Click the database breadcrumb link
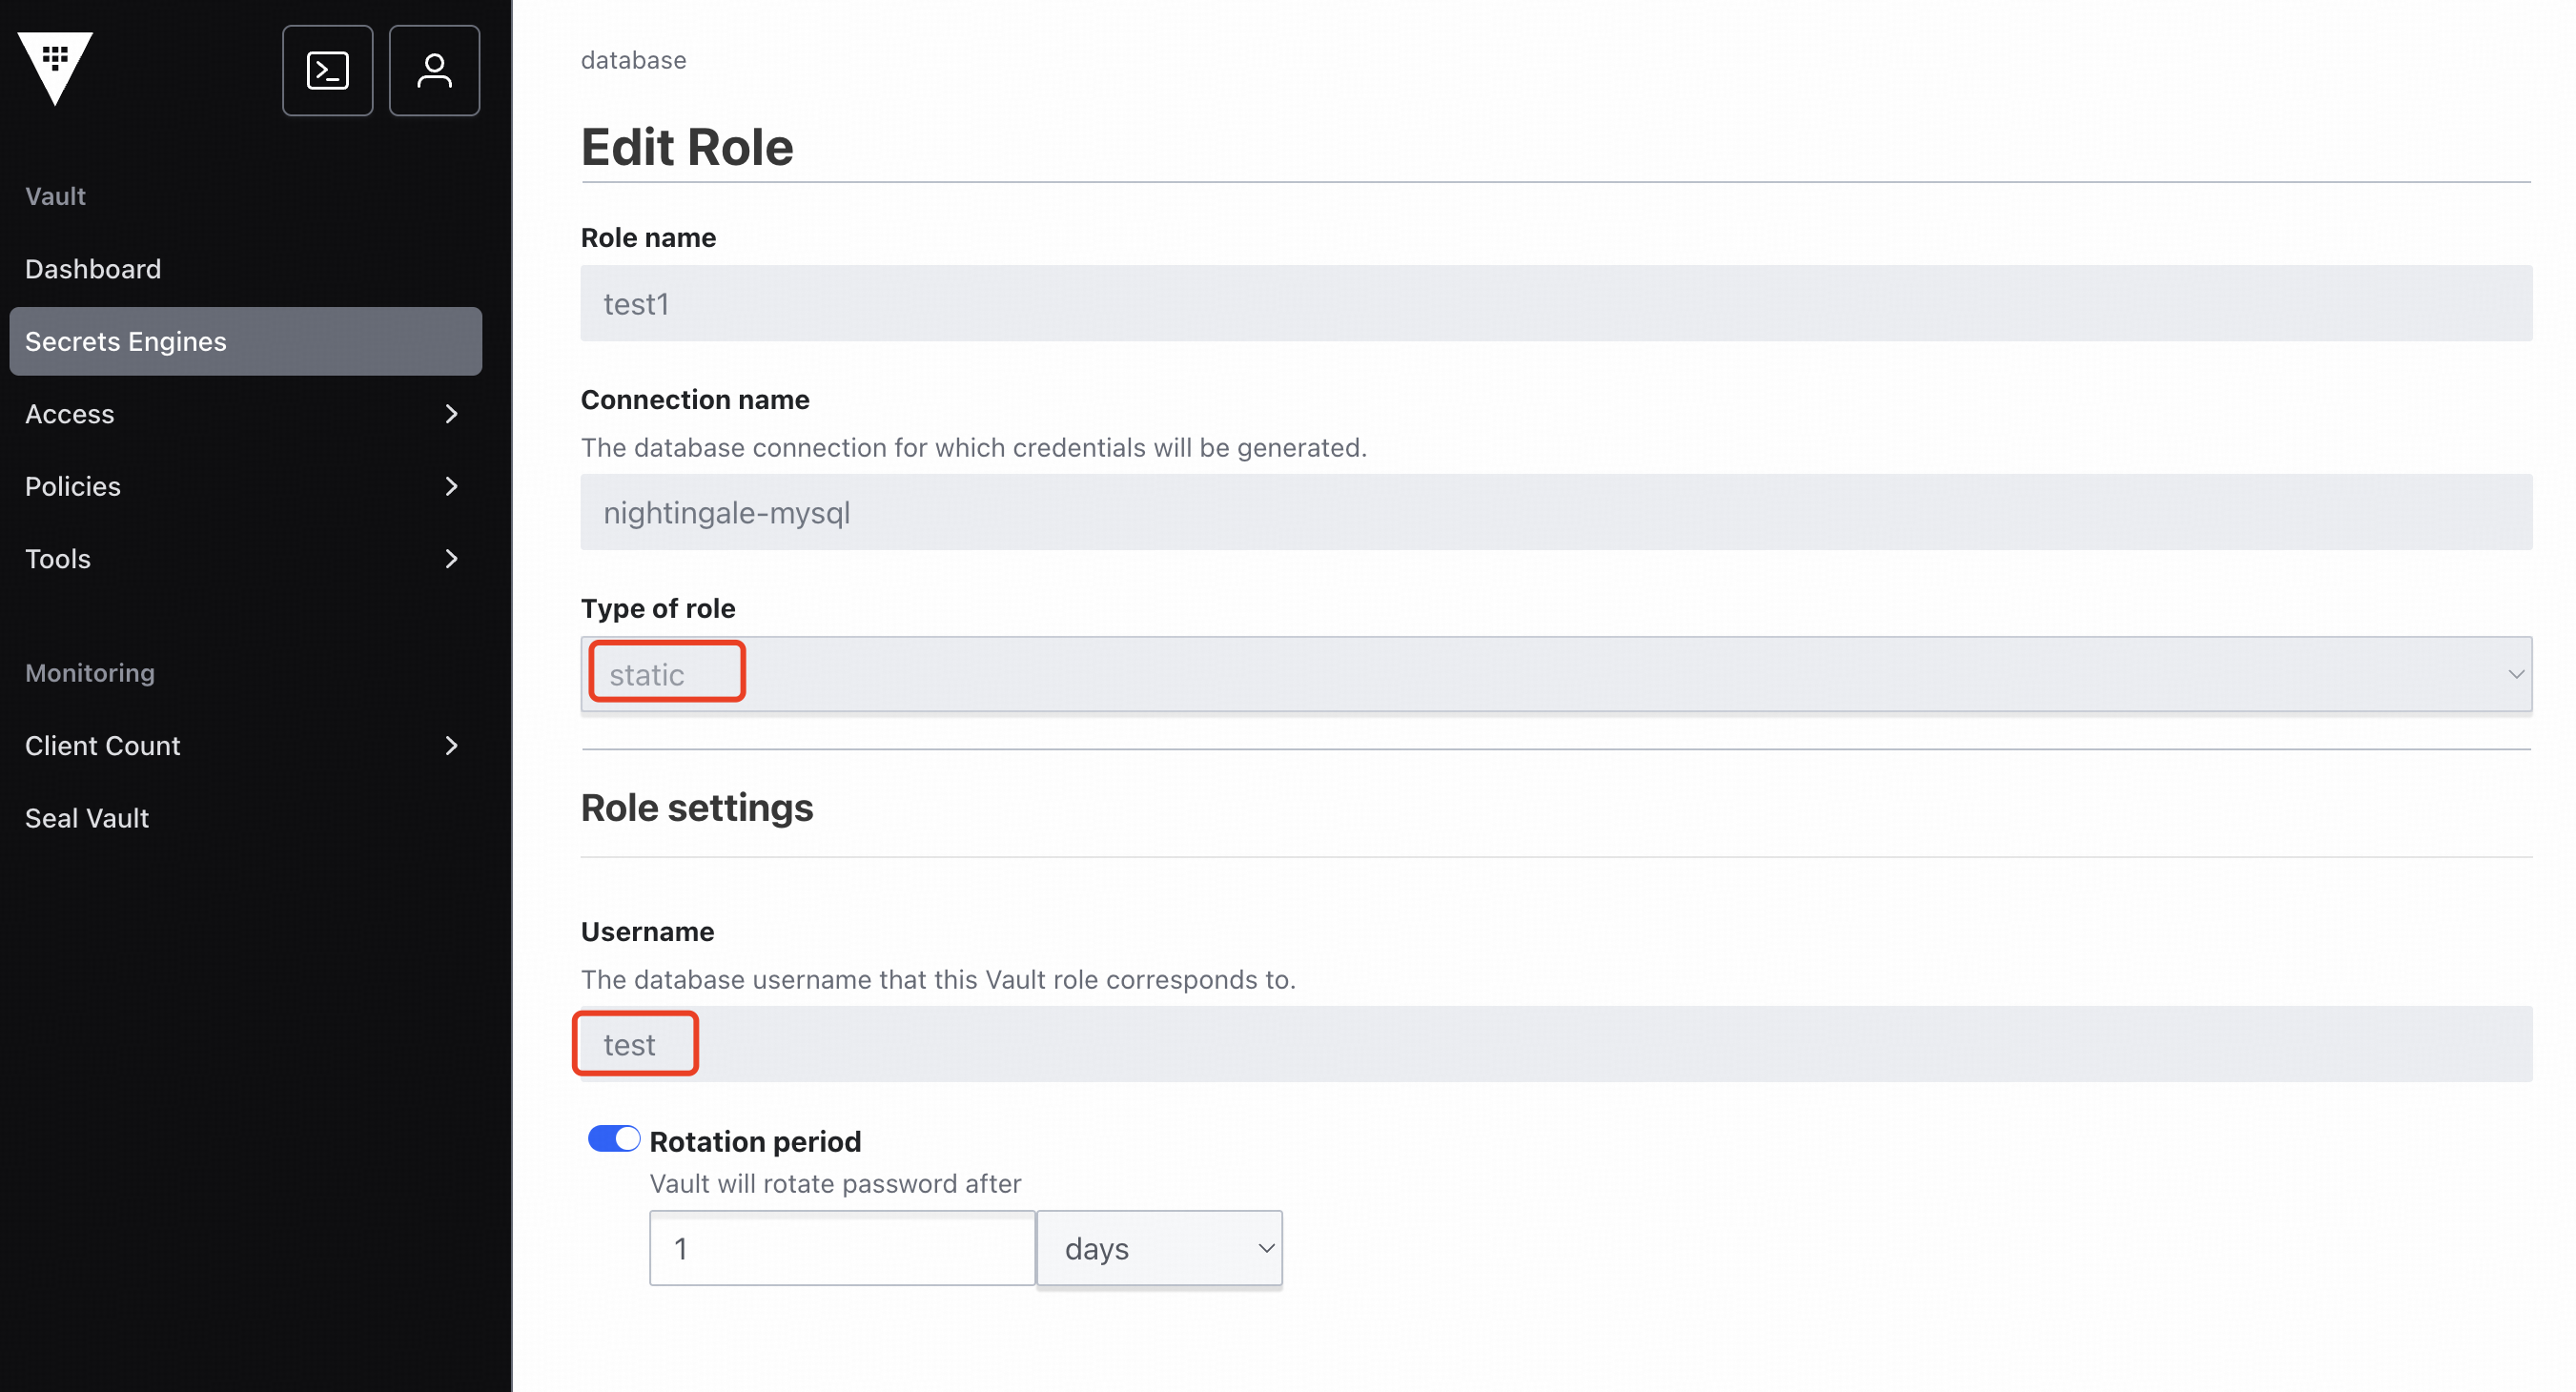 [633, 60]
